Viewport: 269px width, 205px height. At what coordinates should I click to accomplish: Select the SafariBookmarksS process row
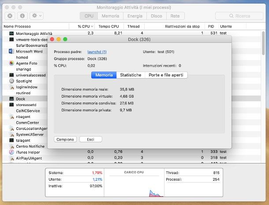[25, 46]
